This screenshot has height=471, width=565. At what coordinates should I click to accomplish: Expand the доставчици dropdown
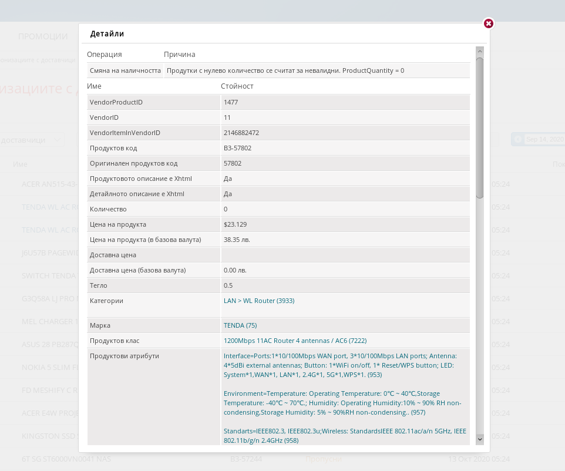tap(32, 140)
